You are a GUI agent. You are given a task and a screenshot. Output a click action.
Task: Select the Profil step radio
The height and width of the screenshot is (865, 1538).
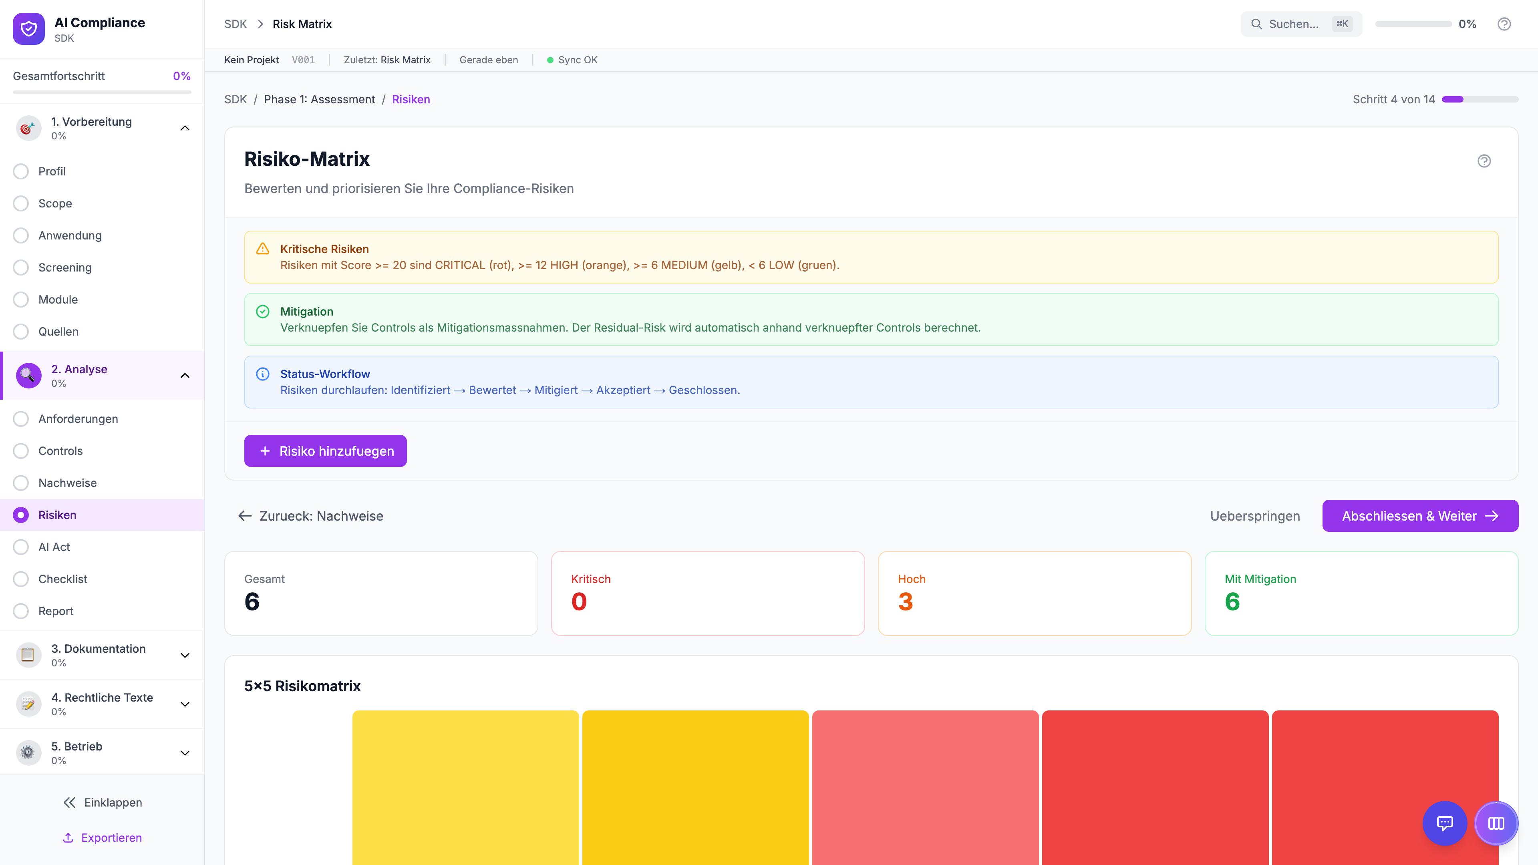click(x=21, y=171)
